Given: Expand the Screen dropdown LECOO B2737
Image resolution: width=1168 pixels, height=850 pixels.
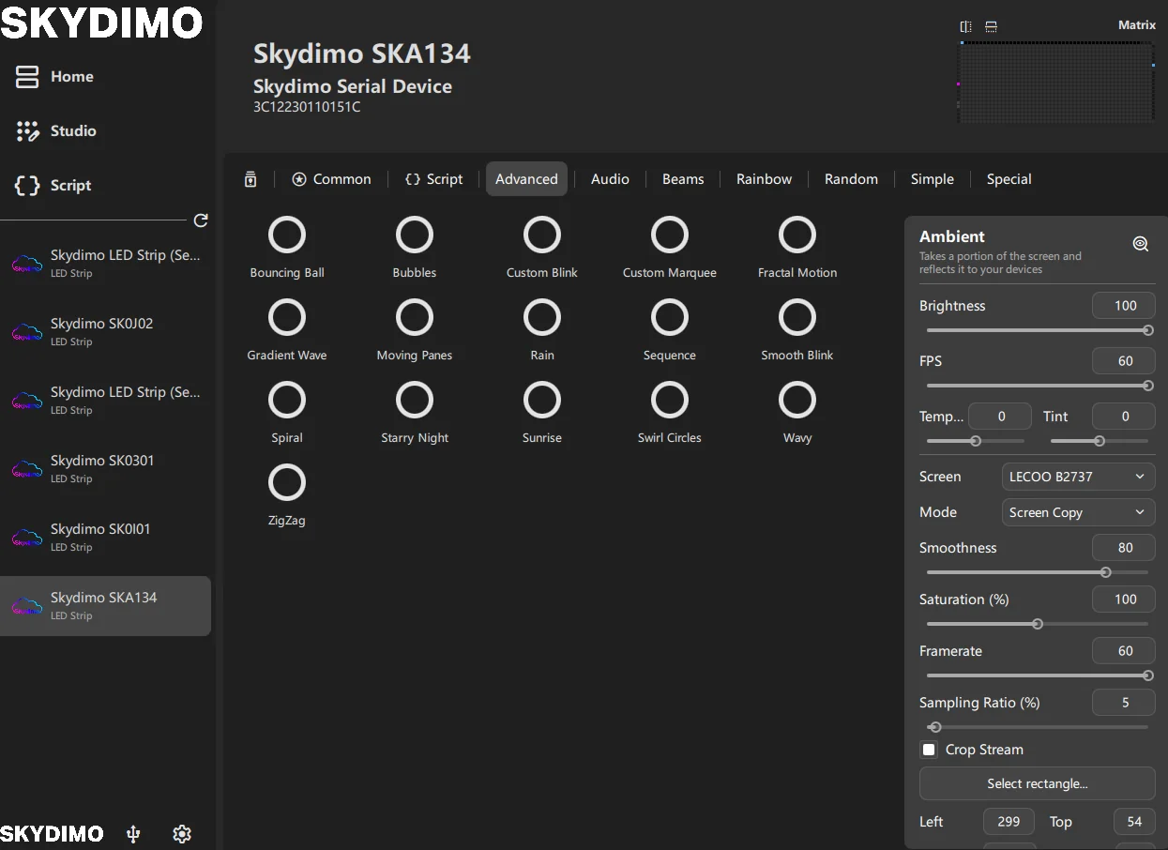Looking at the screenshot, I should coord(1078,477).
